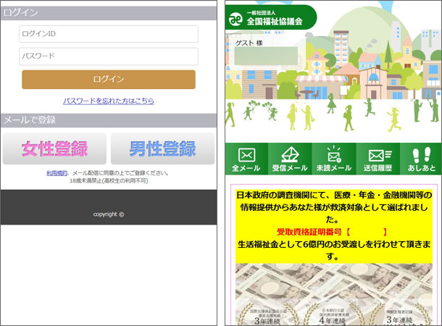Image resolution: width=442 pixels, height=326 pixels.
Task: Click into the パスワード field
Action: (x=109, y=57)
